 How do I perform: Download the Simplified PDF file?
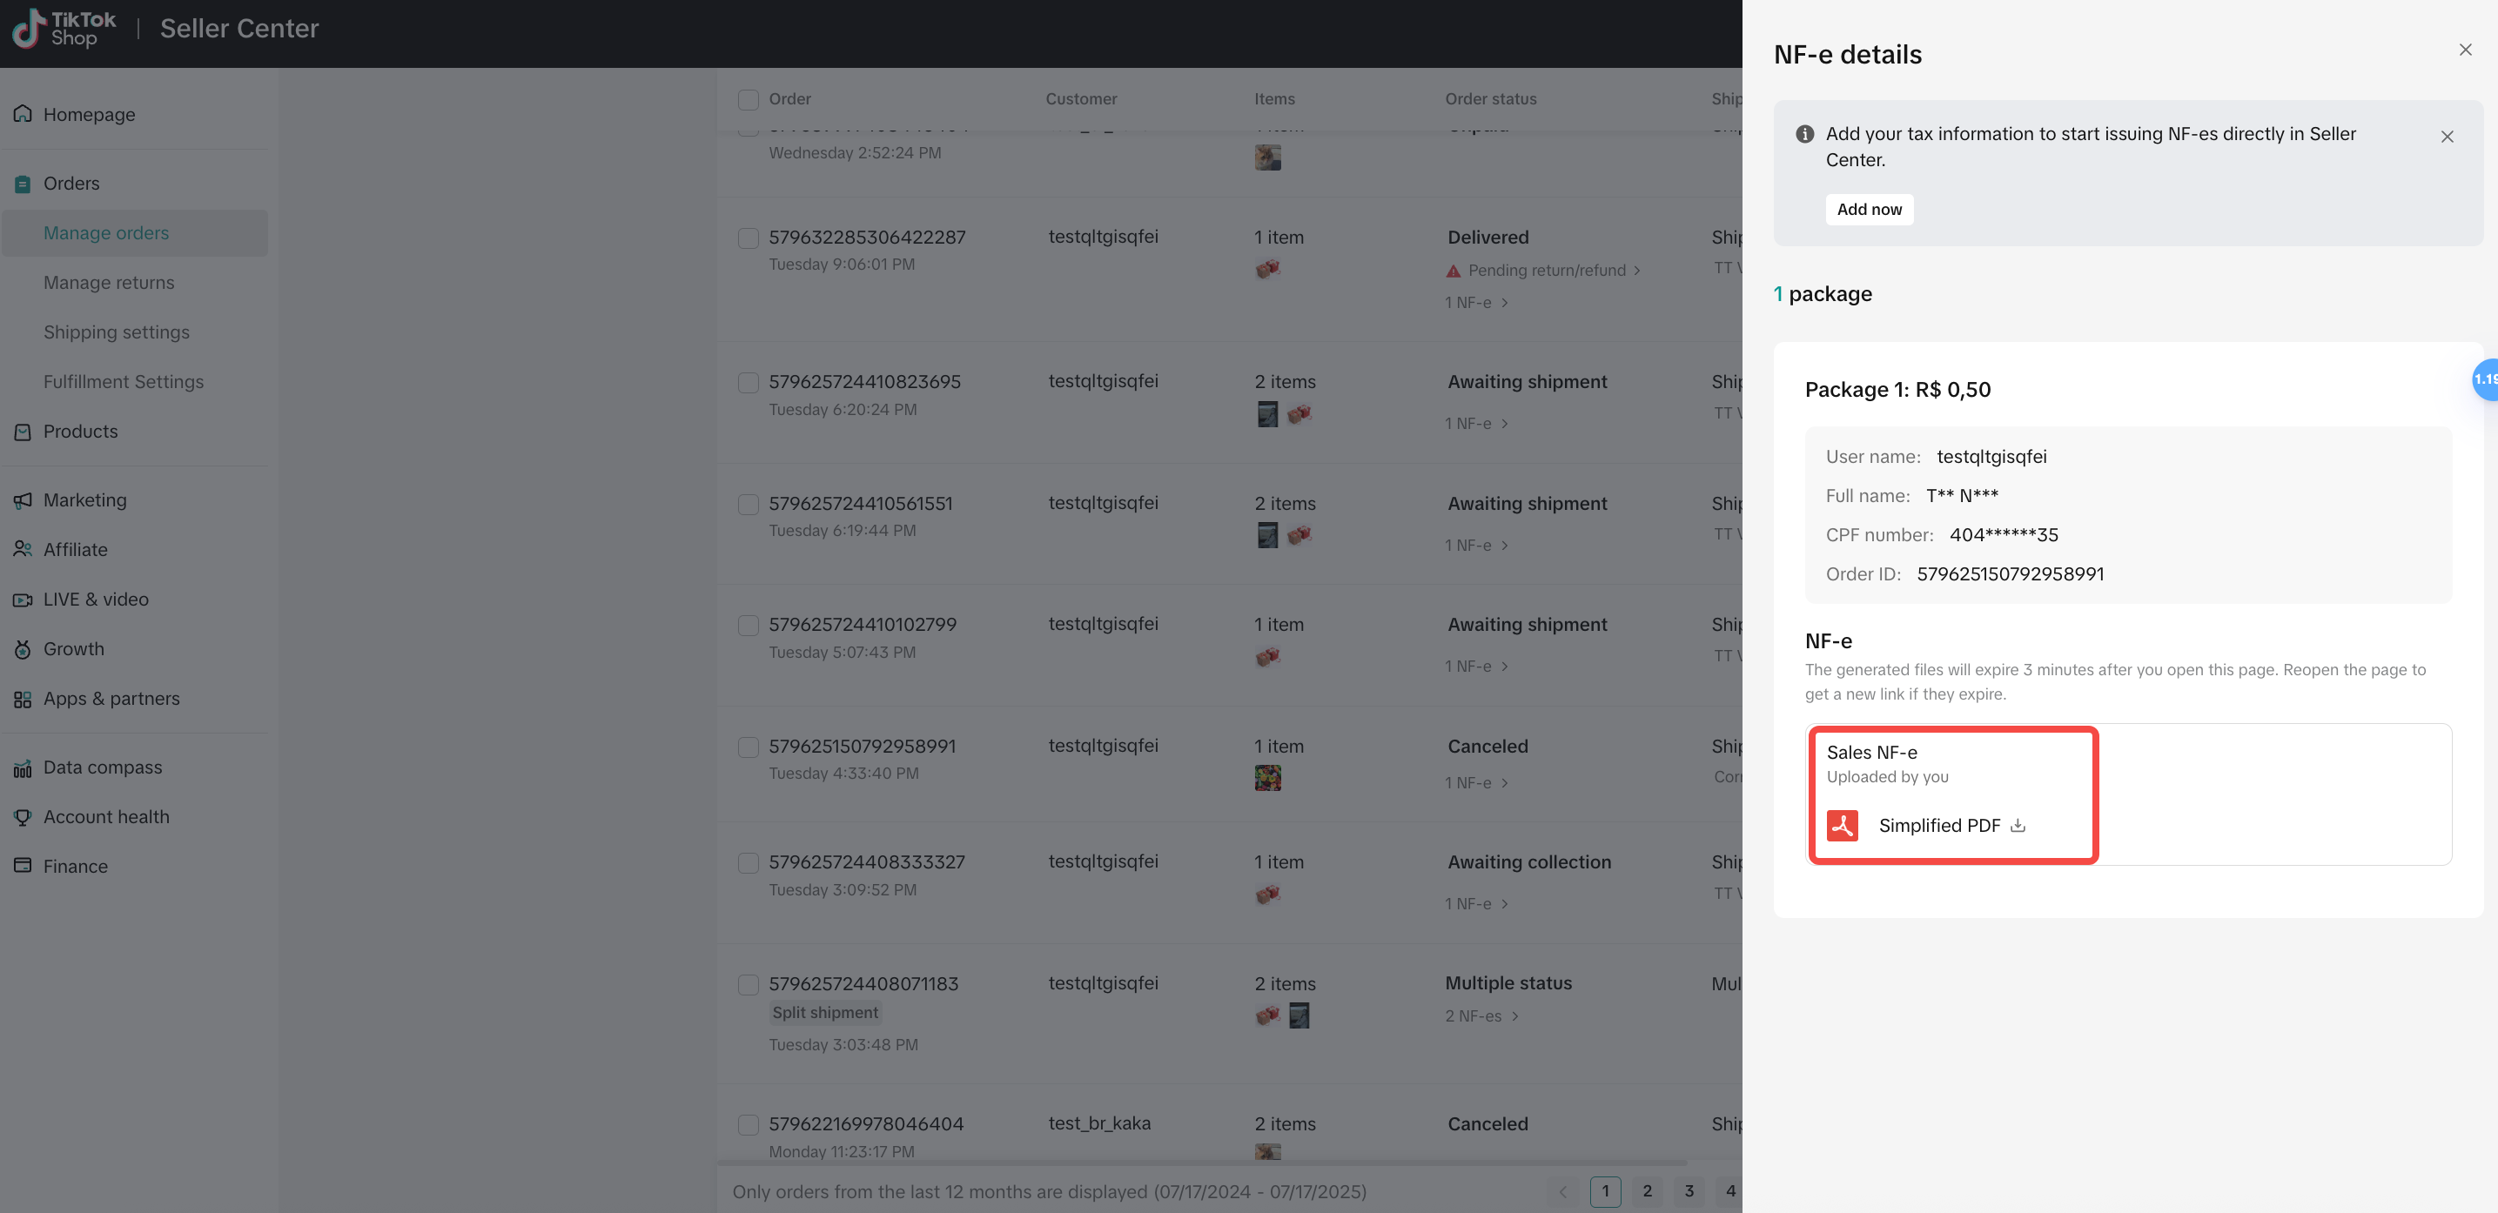(x=2018, y=825)
